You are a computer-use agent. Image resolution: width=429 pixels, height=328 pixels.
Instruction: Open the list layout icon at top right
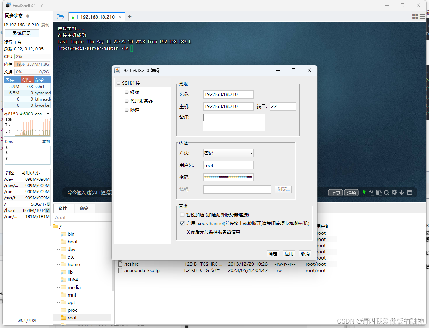(x=422, y=16)
